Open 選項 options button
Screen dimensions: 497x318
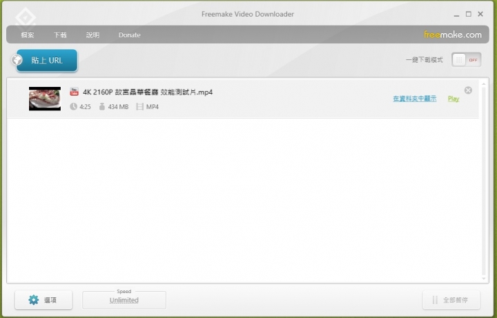point(43,299)
